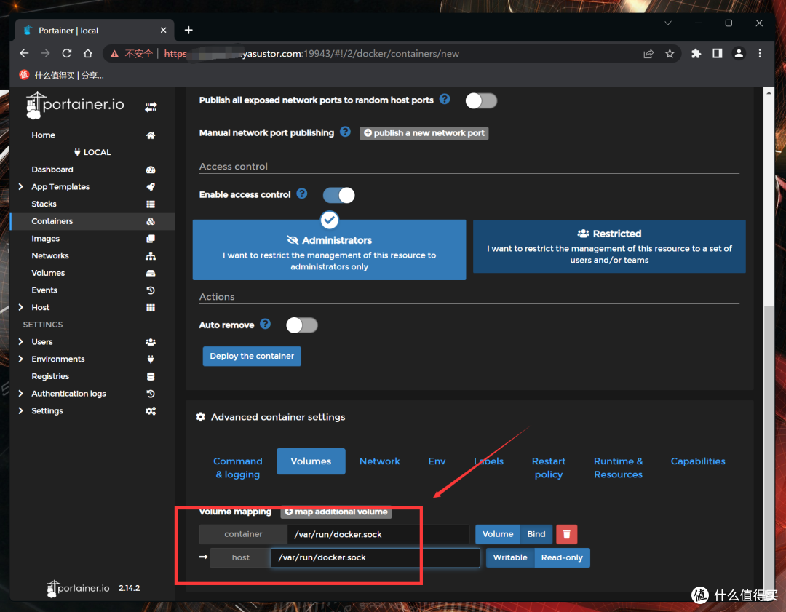Open the Restart policy tab
The image size is (786, 612).
point(549,467)
